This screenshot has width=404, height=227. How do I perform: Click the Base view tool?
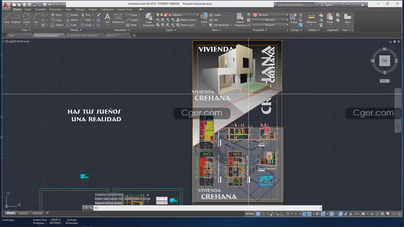point(348,18)
